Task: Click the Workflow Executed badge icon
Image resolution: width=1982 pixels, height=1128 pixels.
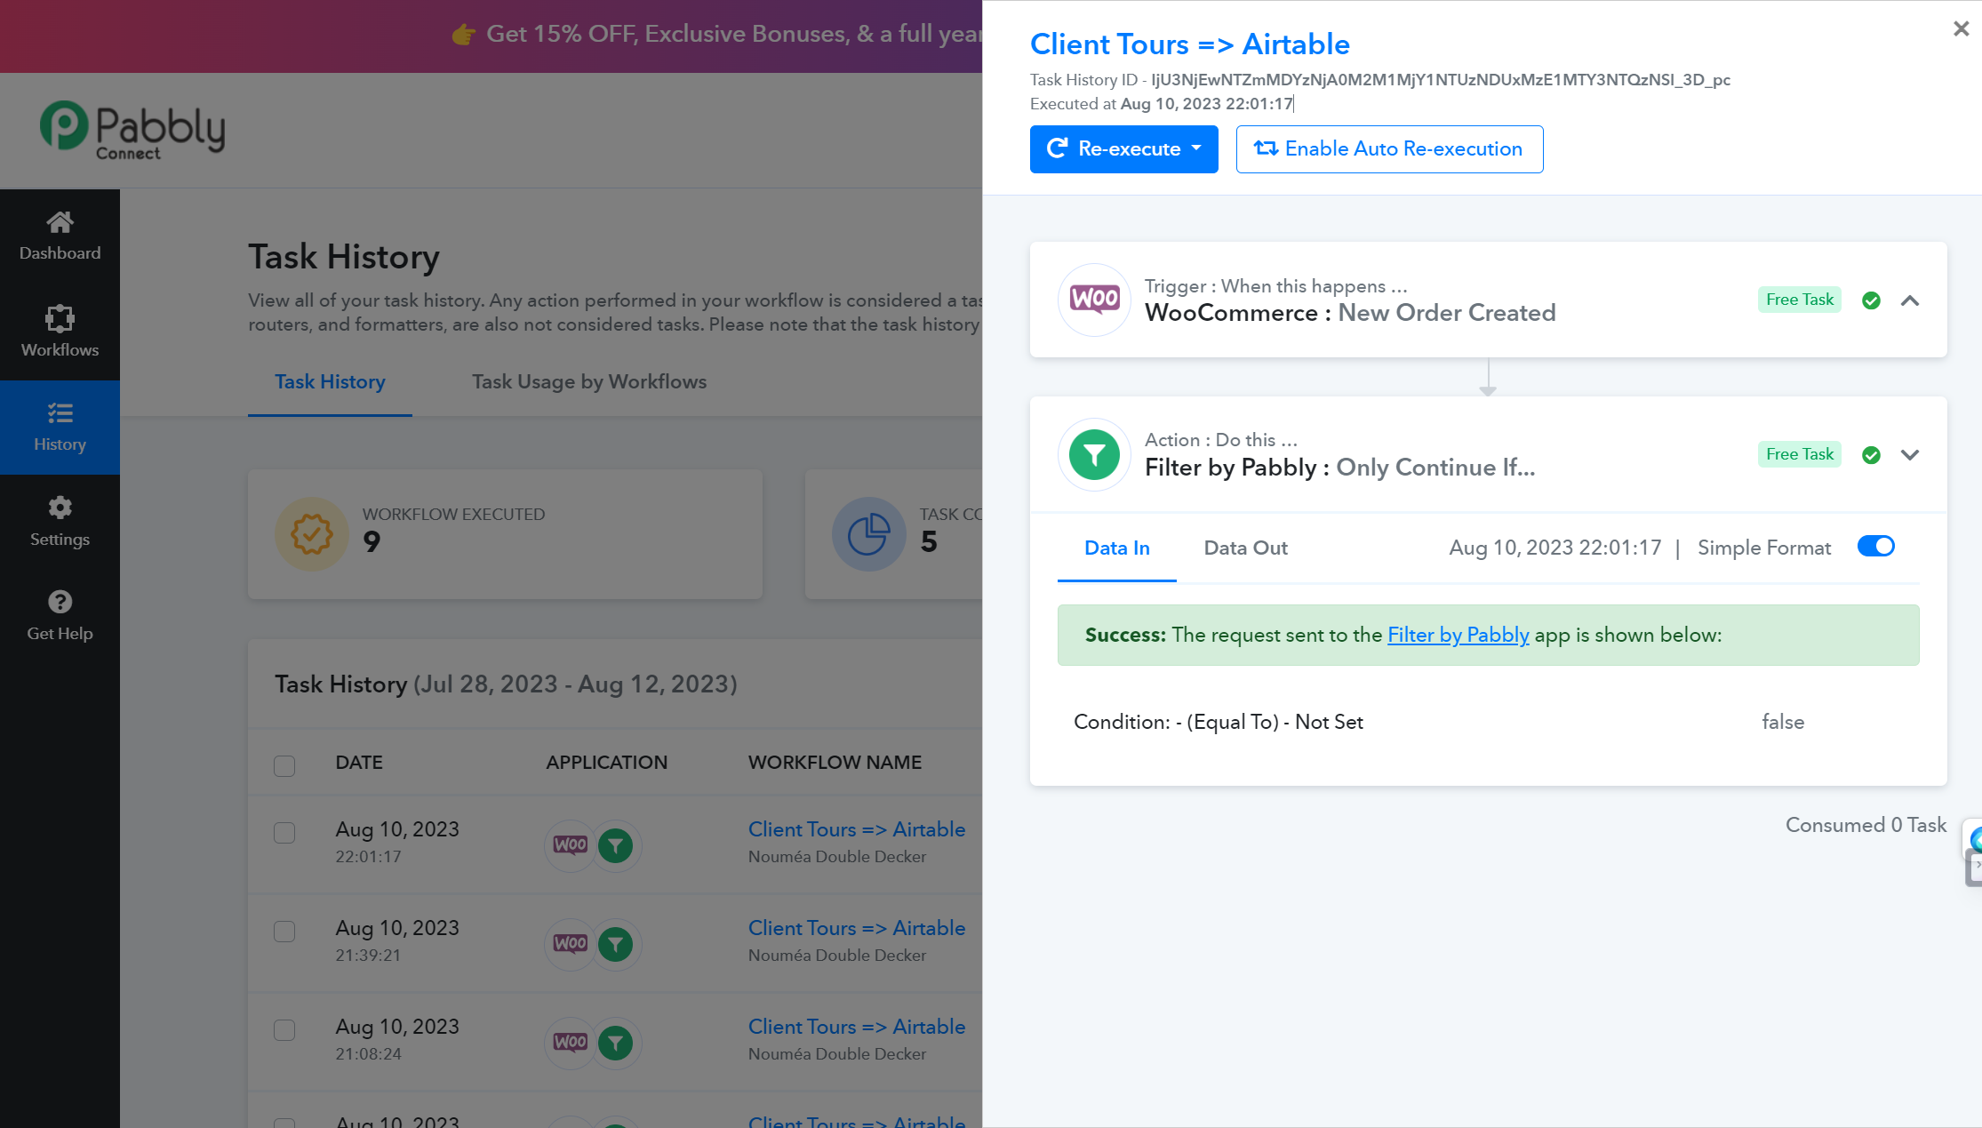Action: [x=311, y=534]
